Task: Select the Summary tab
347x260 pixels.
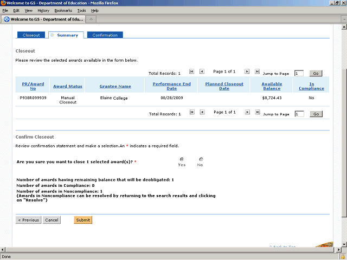Action: (66, 35)
